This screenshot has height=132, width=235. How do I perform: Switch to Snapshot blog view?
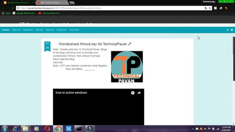[61, 30]
